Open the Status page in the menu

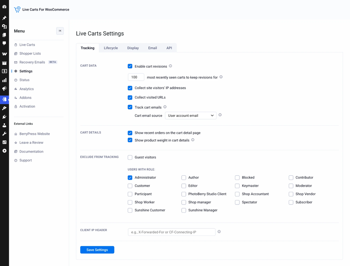coord(24,80)
